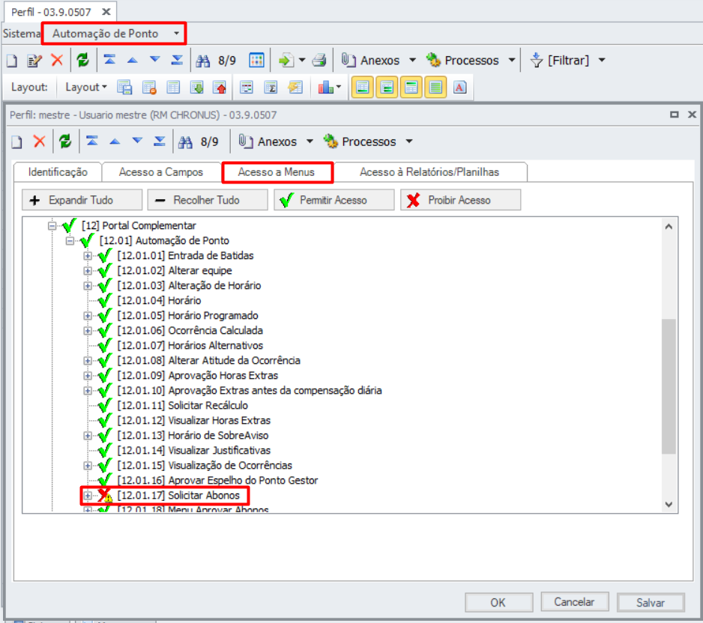Click the grid view icon beside 8/9

(x=256, y=60)
